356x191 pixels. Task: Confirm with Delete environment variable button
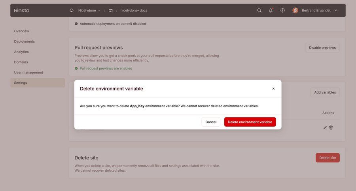(x=250, y=122)
